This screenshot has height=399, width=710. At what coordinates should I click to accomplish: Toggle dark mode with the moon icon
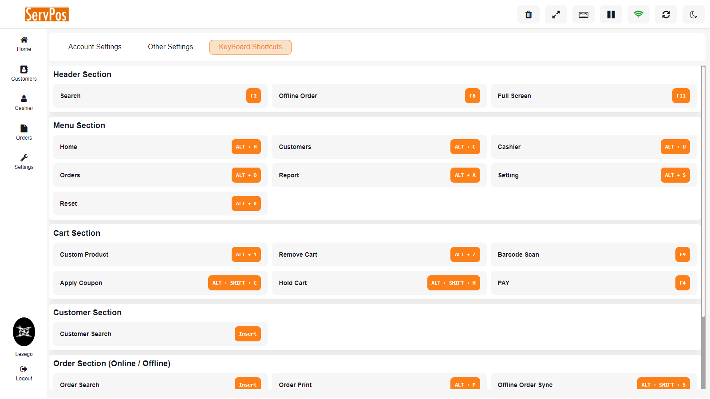click(x=694, y=15)
